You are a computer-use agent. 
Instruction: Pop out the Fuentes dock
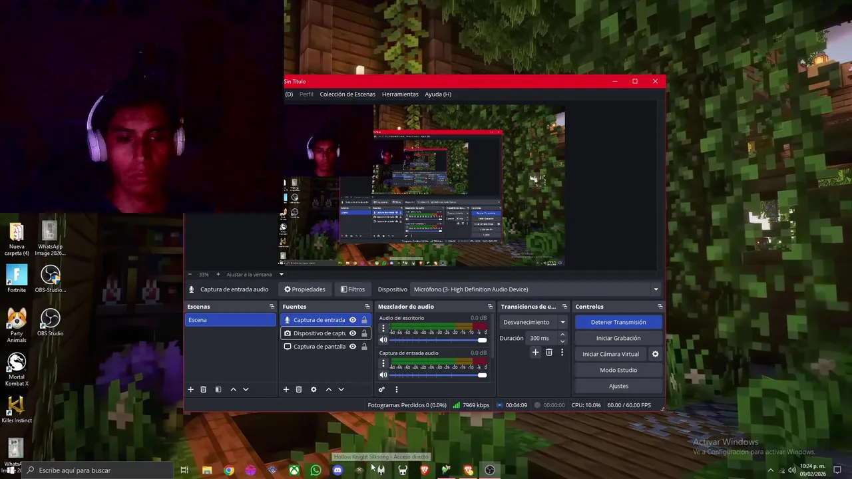point(367,307)
